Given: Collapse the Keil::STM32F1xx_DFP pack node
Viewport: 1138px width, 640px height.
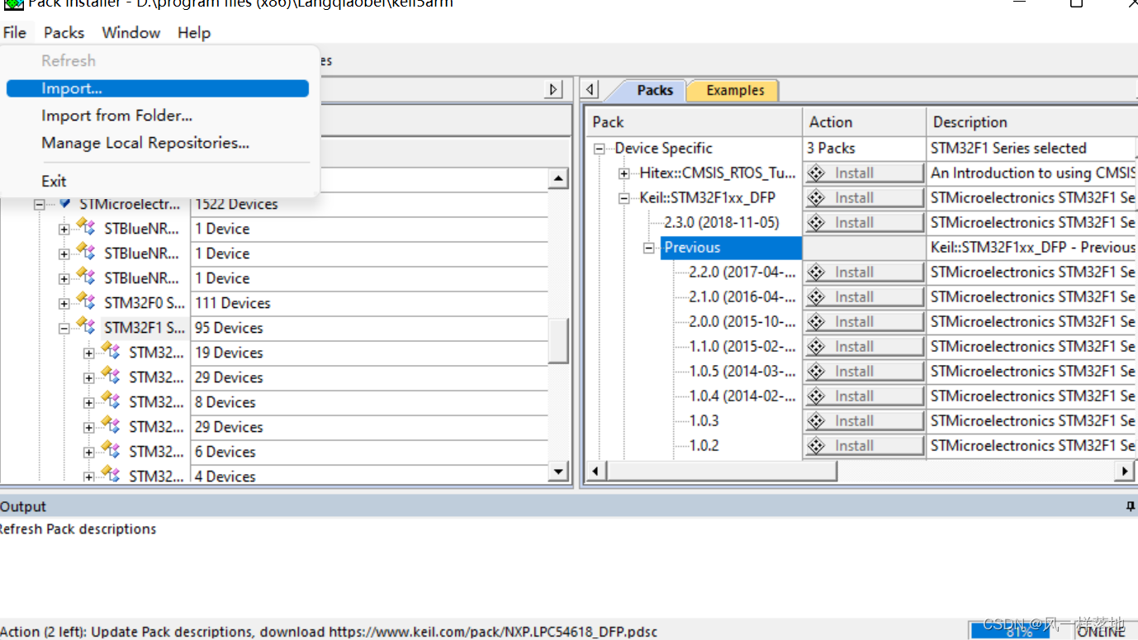Looking at the screenshot, I should click(624, 198).
